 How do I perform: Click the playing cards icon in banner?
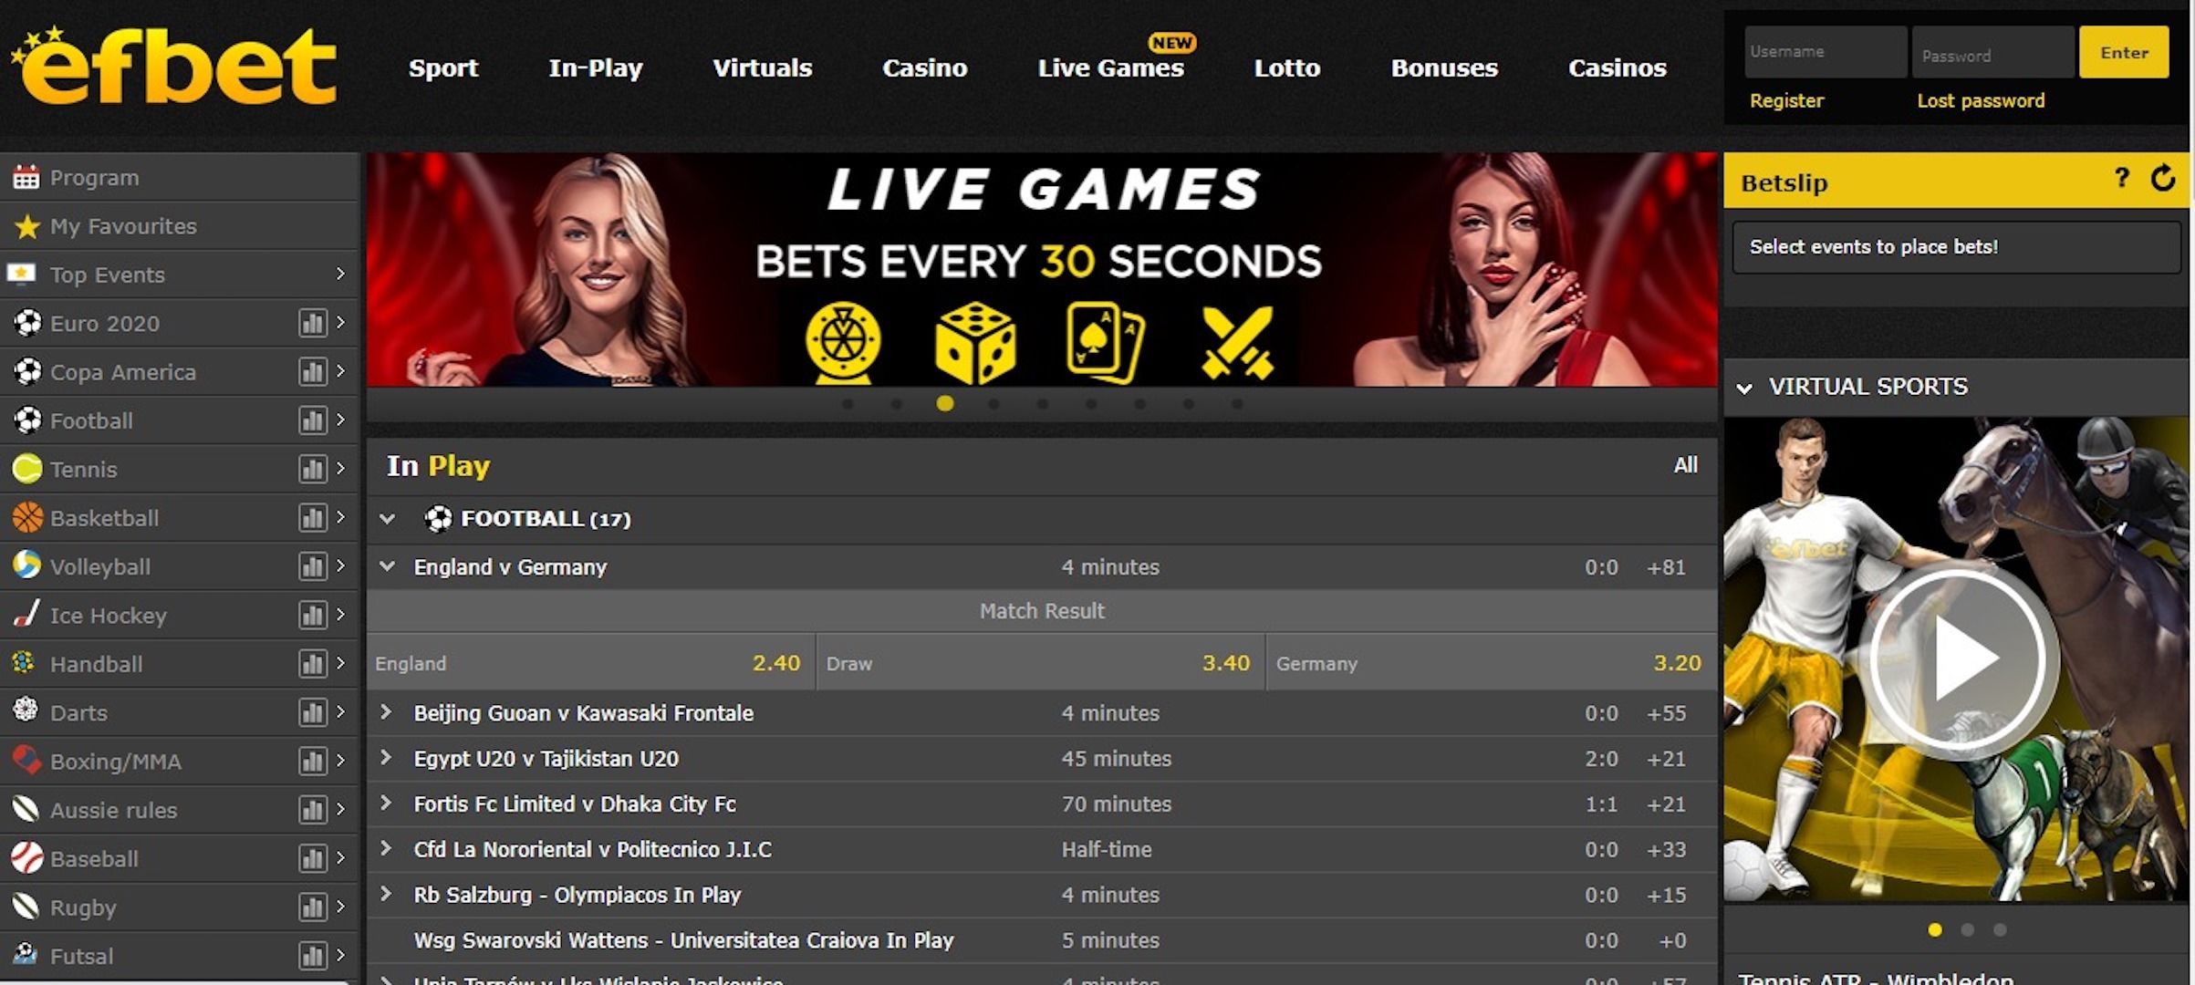pyautogui.click(x=1105, y=342)
